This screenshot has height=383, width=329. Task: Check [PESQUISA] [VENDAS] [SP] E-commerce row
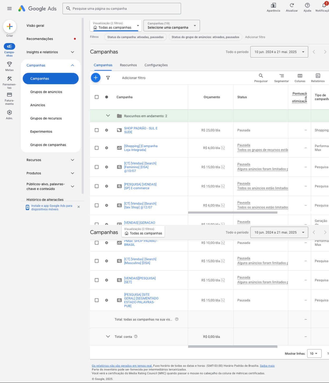pyautogui.click(x=97, y=186)
